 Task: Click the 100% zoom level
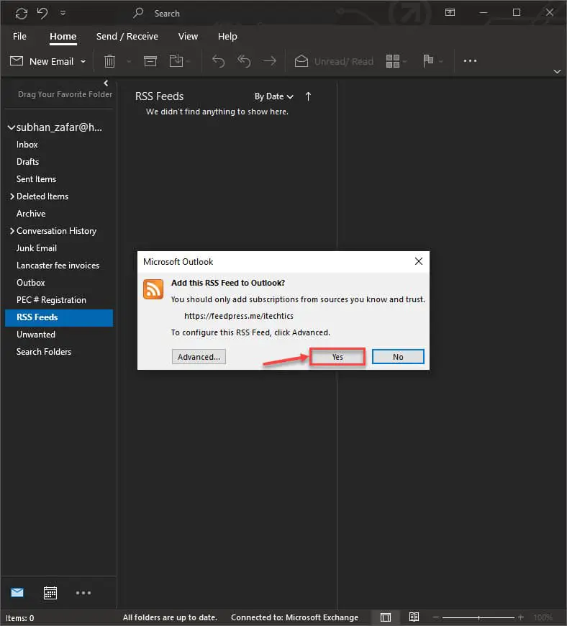(543, 617)
